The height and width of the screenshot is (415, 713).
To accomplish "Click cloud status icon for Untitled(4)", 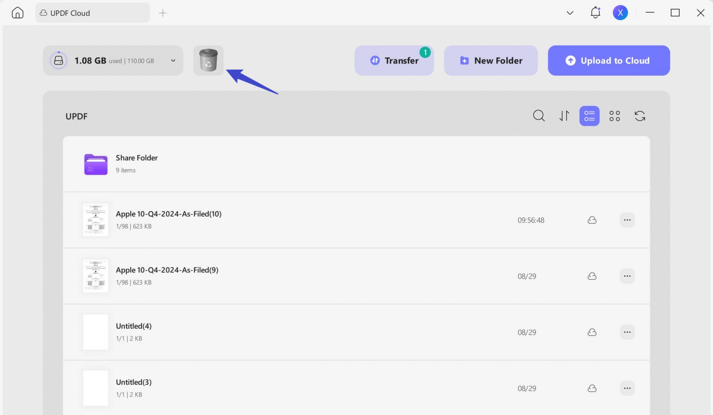I will pos(592,332).
